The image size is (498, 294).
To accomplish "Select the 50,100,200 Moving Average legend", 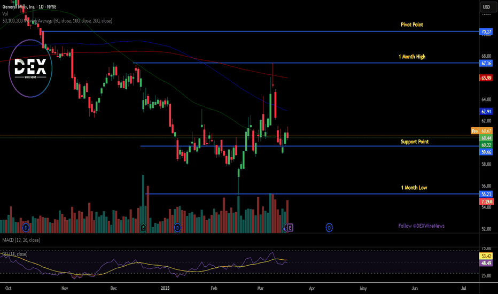I will (x=57, y=21).
